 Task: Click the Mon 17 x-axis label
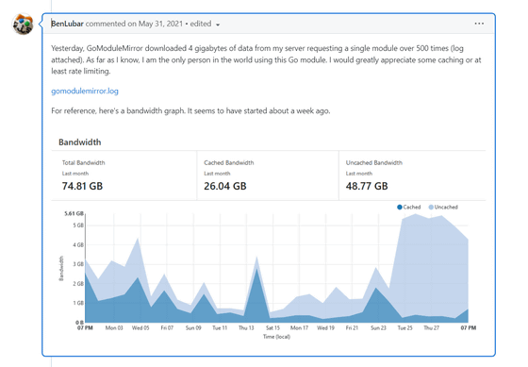click(x=299, y=328)
